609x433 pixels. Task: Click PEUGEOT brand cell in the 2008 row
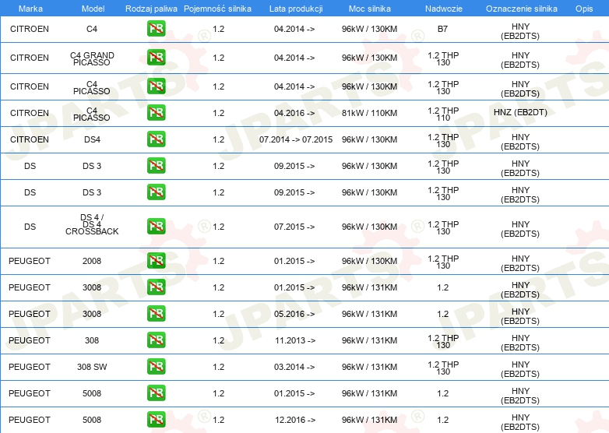30,261
